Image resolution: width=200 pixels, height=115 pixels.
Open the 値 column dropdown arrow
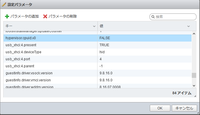pyautogui.click(x=188, y=26)
